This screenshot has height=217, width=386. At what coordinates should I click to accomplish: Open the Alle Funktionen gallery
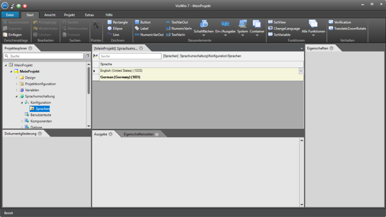(313, 28)
